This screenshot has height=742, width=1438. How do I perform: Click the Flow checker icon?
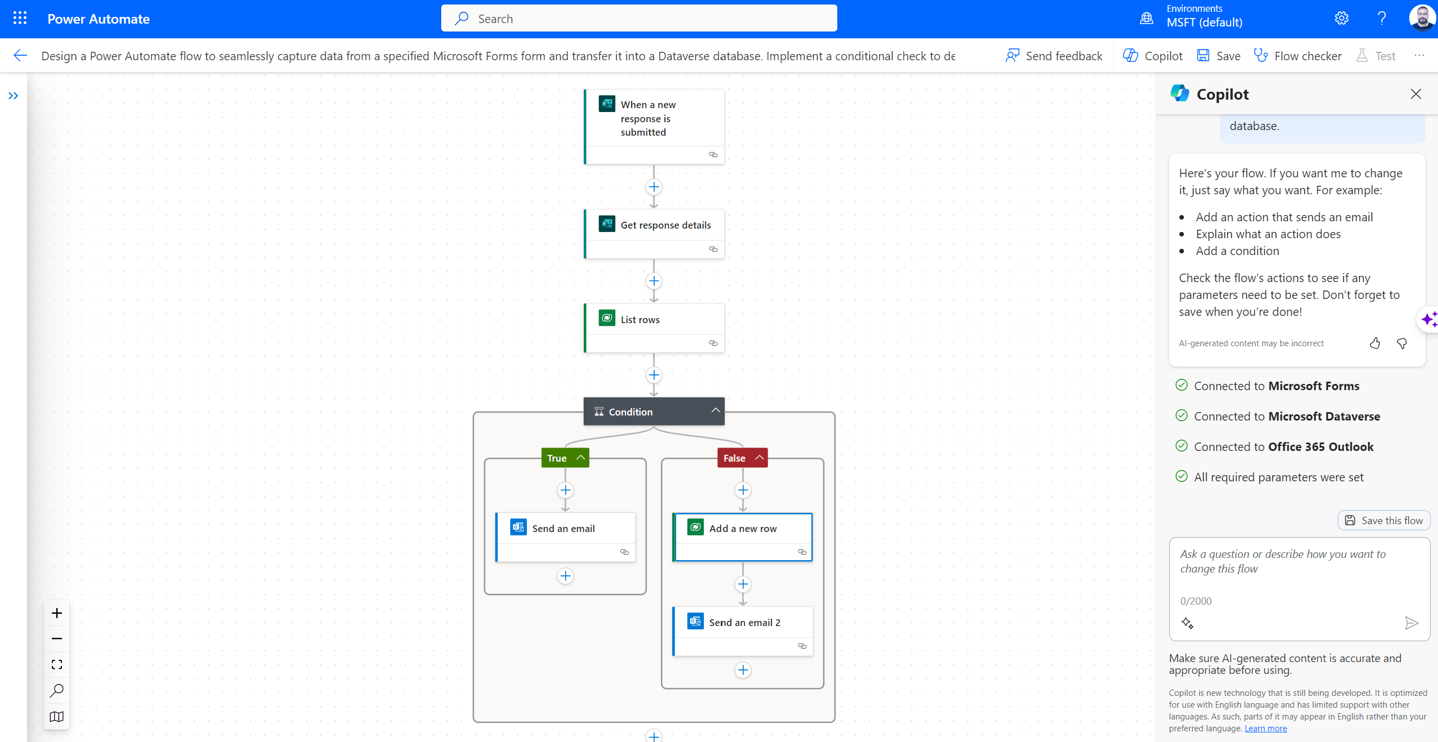[x=1261, y=56]
